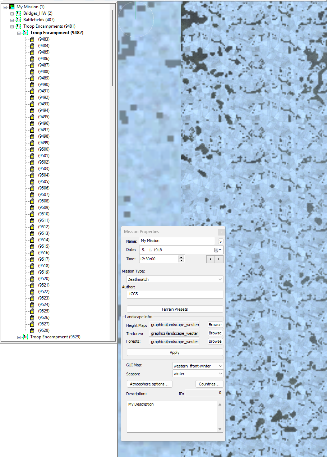Collapse the My Mission root node

click(5, 7)
